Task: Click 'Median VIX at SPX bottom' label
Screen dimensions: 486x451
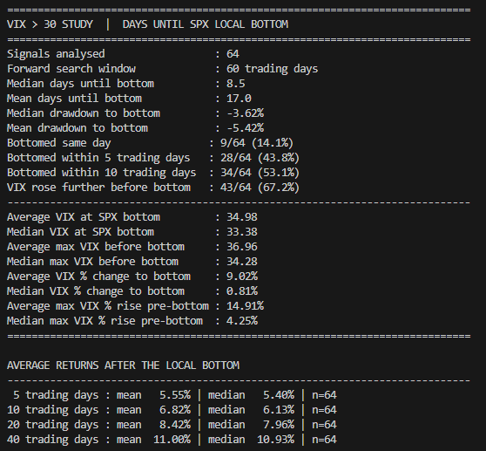Action: tap(80, 232)
